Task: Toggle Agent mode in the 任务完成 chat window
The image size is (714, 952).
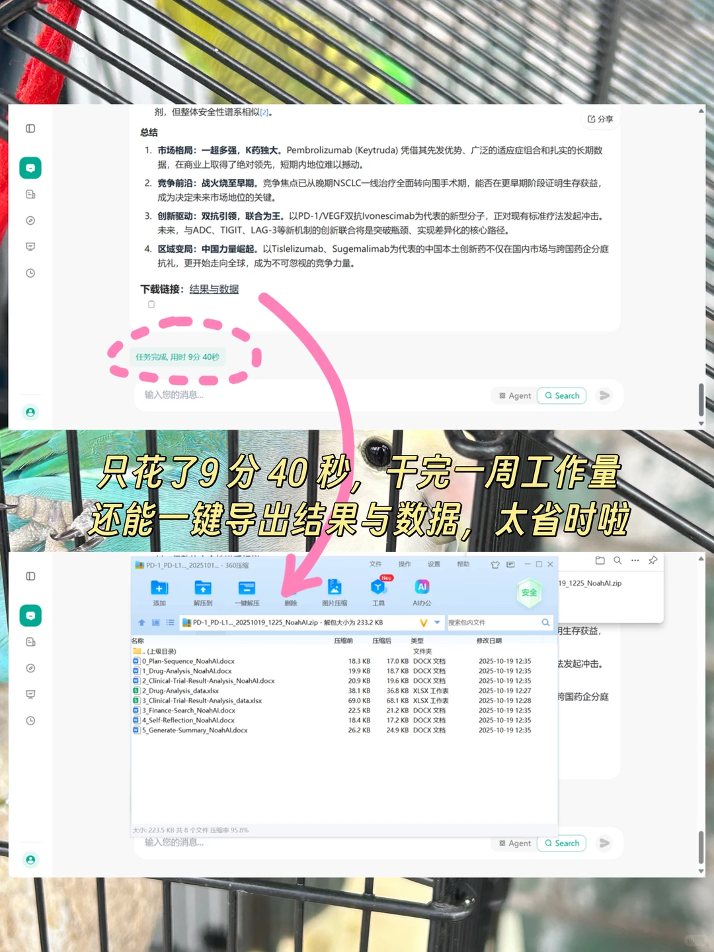Action: pos(515,395)
